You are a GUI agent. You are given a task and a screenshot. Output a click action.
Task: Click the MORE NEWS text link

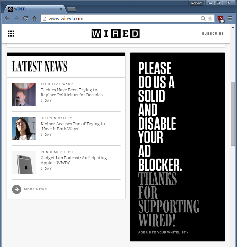(x=35, y=189)
